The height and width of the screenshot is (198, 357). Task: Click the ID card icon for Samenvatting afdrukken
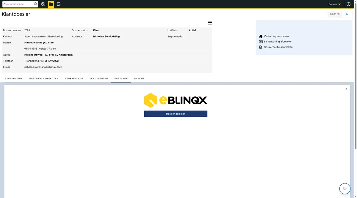tap(261, 42)
